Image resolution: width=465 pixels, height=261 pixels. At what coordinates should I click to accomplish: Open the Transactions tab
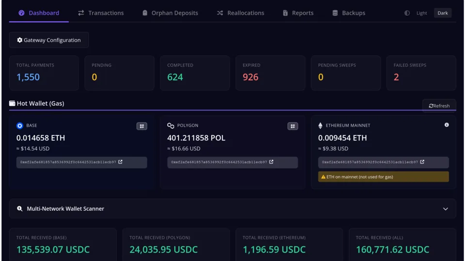click(101, 13)
